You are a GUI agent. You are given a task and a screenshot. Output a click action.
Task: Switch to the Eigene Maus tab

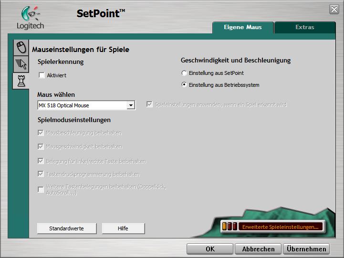coord(243,27)
